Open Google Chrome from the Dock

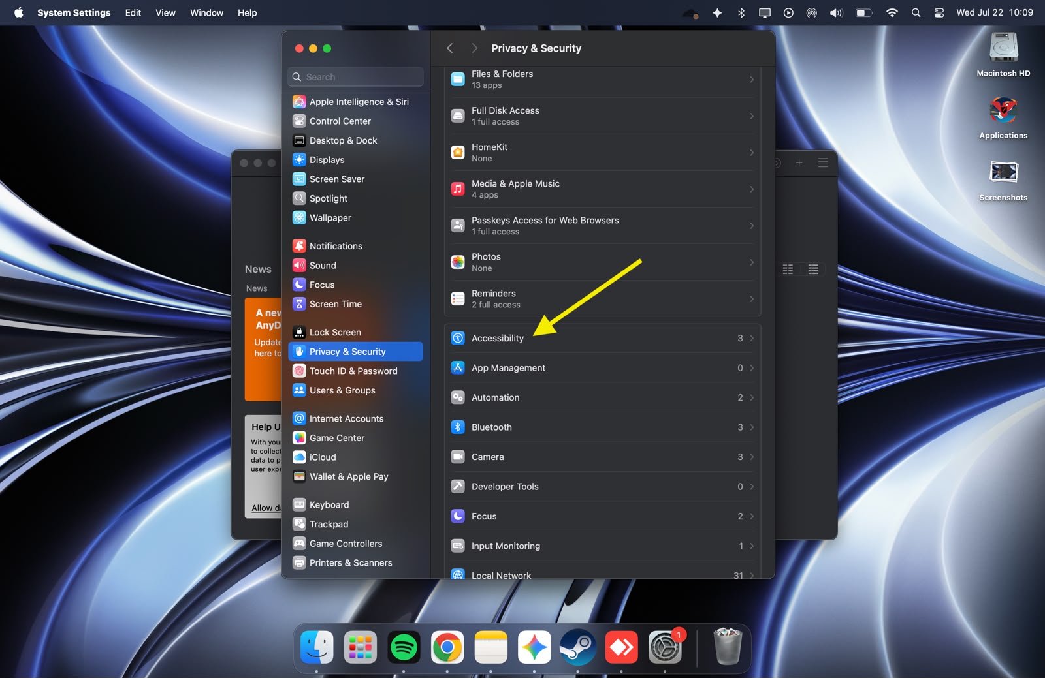447,648
